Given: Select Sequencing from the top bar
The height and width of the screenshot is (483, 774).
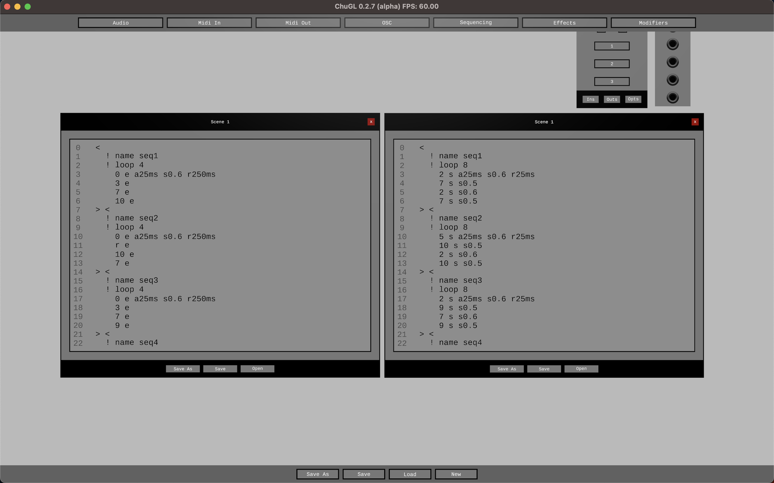Looking at the screenshot, I should point(475,22).
